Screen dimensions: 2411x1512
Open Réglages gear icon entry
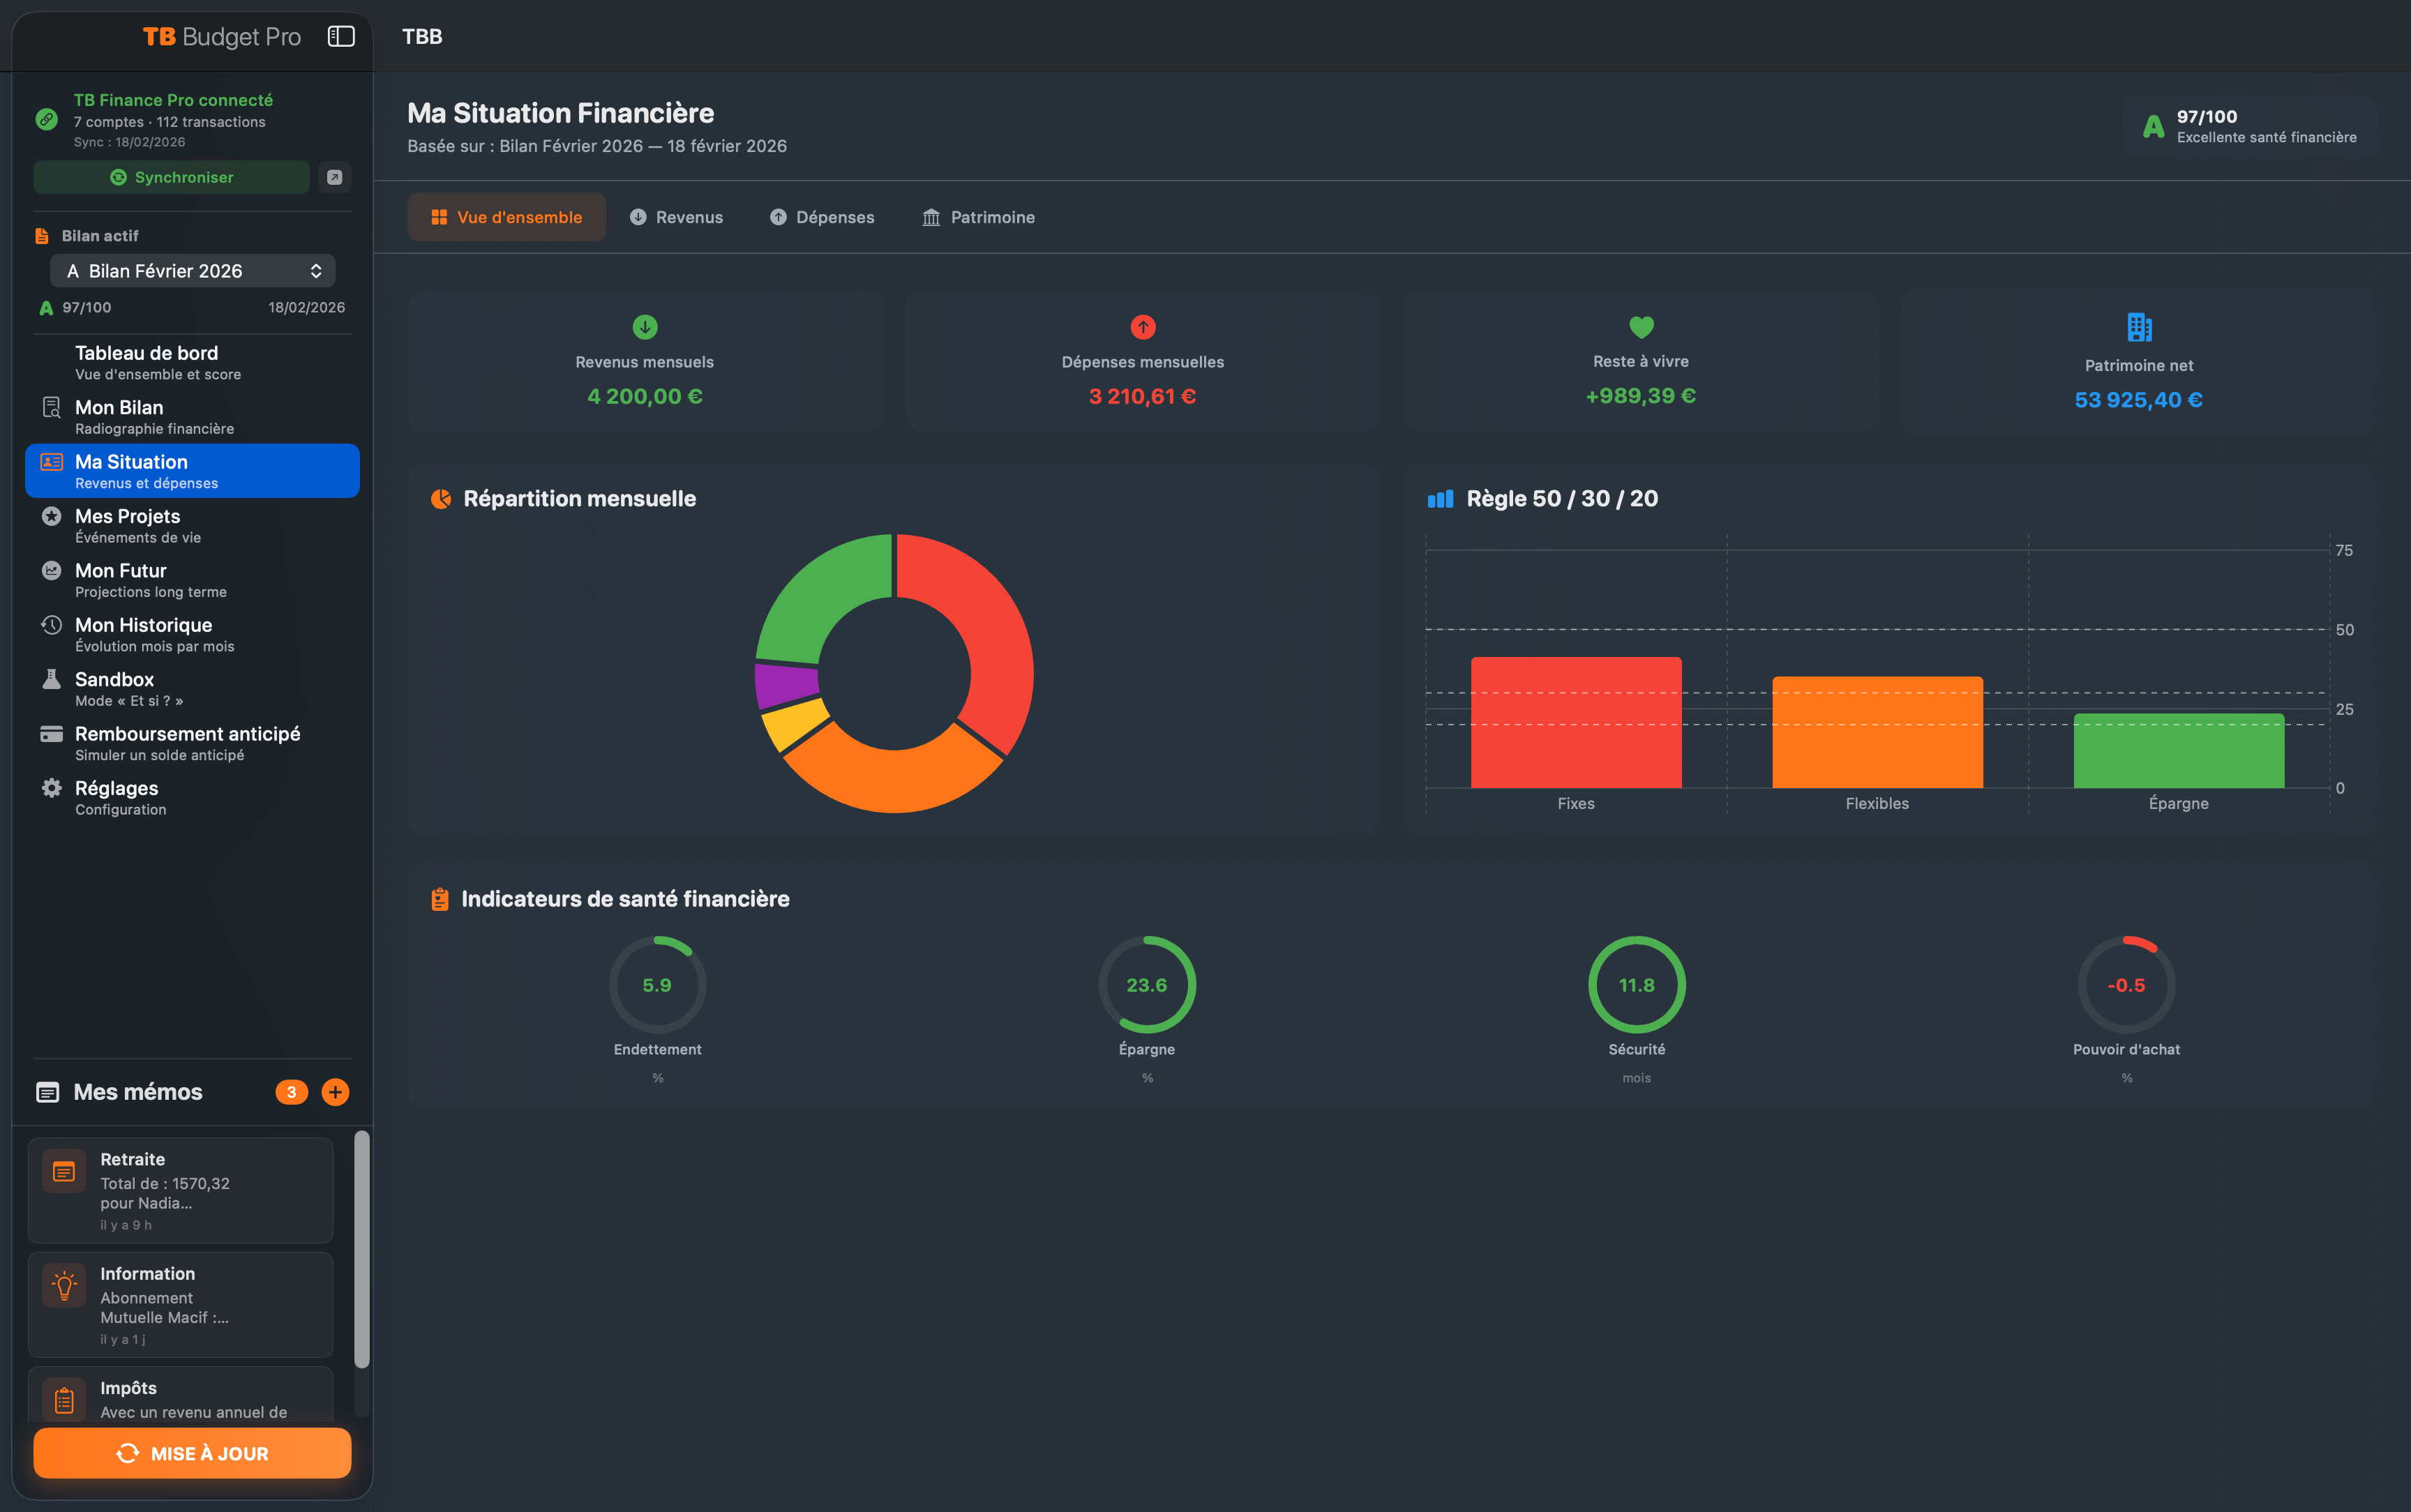pos(51,789)
